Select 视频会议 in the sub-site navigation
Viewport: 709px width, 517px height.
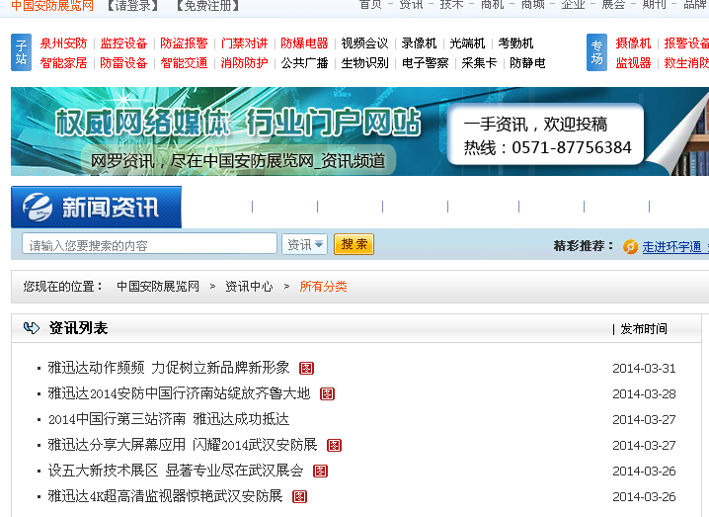[364, 43]
